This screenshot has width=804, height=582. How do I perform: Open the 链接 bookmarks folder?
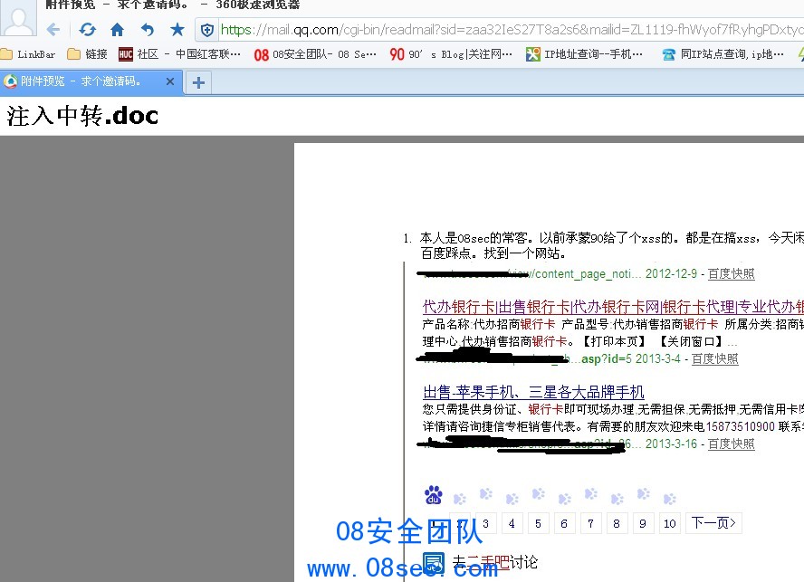click(88, 53)
